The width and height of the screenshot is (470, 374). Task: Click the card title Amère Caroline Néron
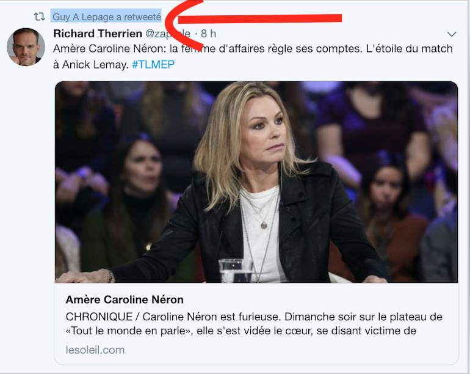tap(125, 299)
